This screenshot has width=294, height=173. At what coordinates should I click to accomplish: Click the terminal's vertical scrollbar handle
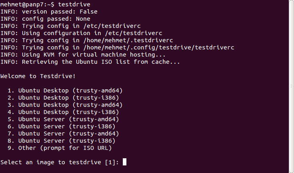(291, 86)
